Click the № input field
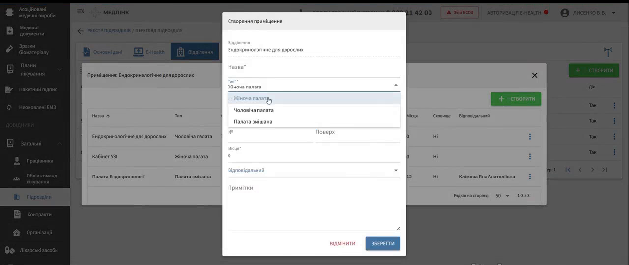The width and height of the screenshot is (629, 265). pos(270,134)
